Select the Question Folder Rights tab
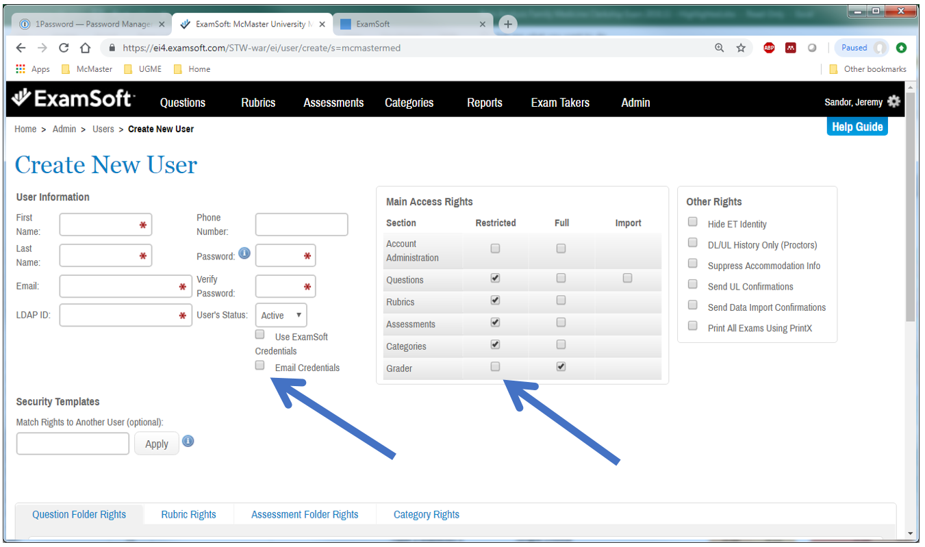Image resolution: width=925 pixels, height=547 pixels. pos(79,514)
